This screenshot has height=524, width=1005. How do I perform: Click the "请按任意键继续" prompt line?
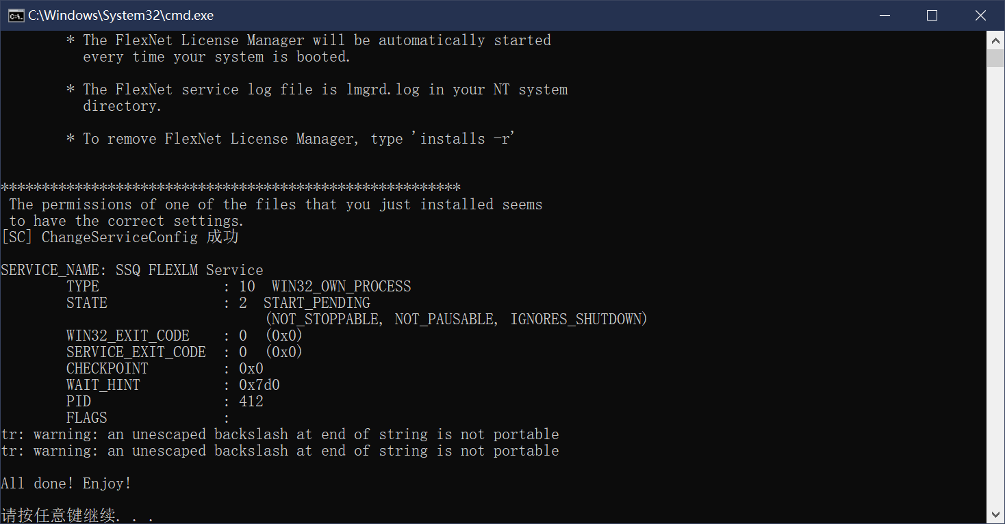point(77,515)
